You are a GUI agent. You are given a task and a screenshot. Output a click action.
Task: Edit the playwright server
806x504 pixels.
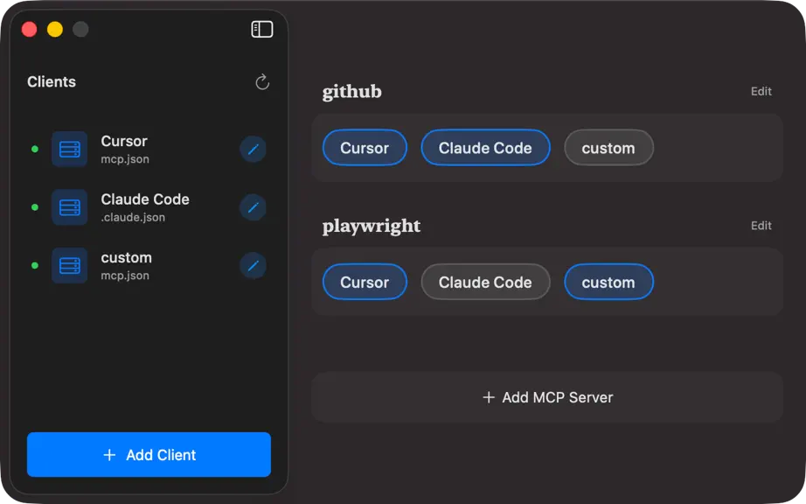[761, 225]
